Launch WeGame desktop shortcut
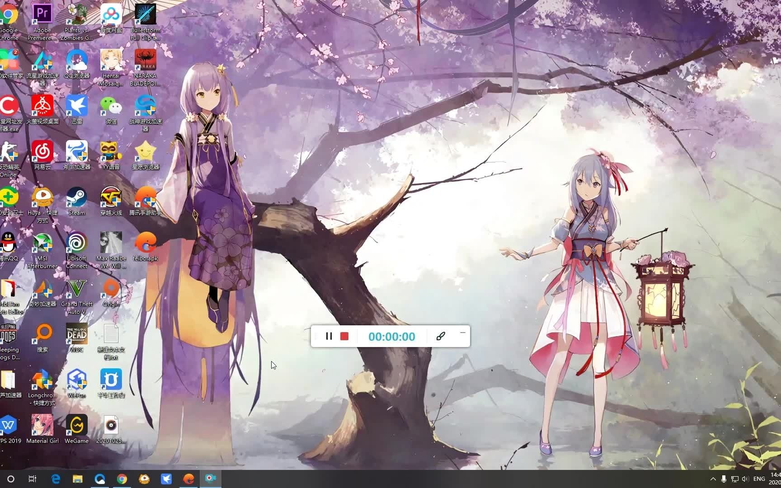This screenshot has height=488, width=781. (x=77, y=429)
